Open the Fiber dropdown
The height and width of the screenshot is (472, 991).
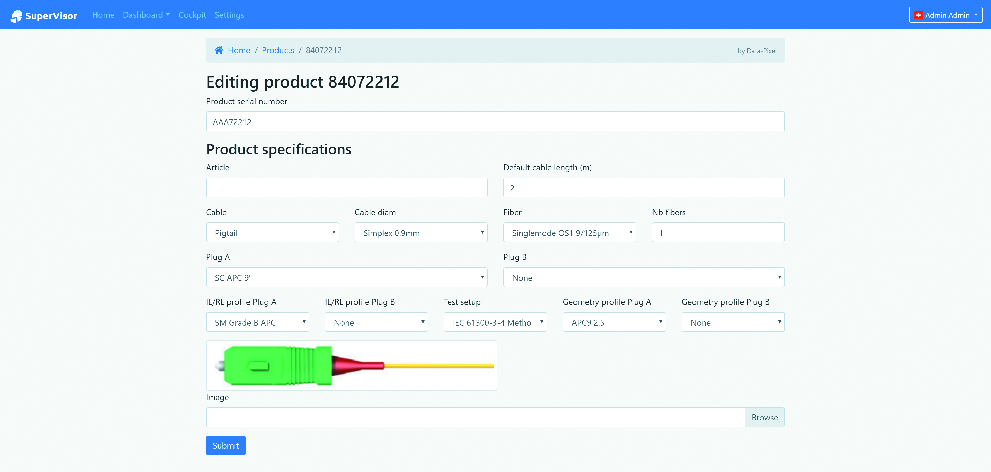point(569,233)
